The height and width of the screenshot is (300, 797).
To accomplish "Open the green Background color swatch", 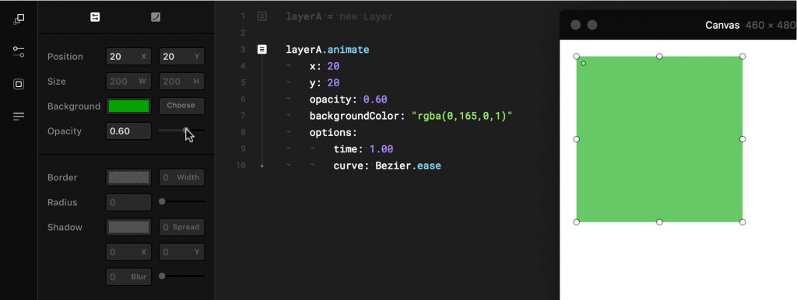I will click(x=128, y=106).
